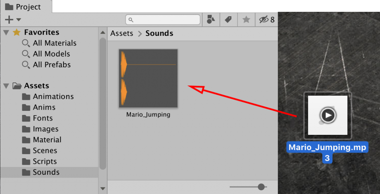Select the Mario_Jumping audio clip thumbnail
The width and height of the screenshot is (380, 194).
pyautogui.click(x=148, y=78)
